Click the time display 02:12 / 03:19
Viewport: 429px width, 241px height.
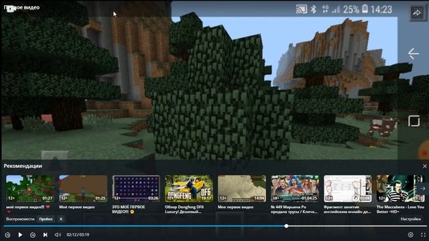pyautogui.click(x=78, y=235)
